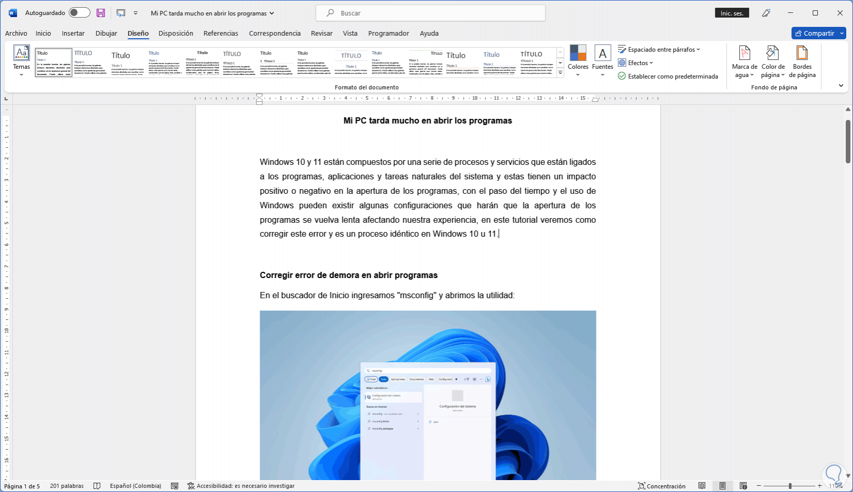This screenshot has width=853, height=492.
Task: Open the Color de página menu
Action: coord(773,61)
